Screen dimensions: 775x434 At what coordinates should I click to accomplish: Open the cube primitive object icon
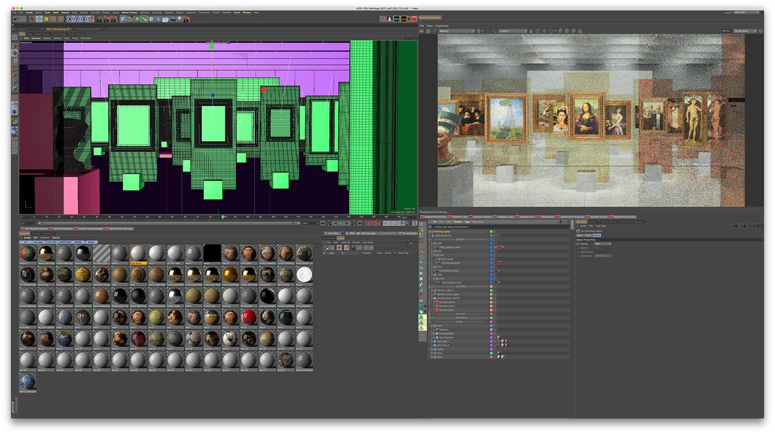pyautogui.click(x=122, y=19)
